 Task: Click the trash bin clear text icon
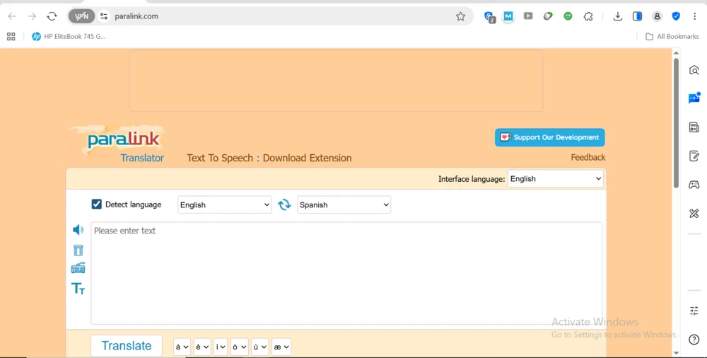click(x=78, y=250)
